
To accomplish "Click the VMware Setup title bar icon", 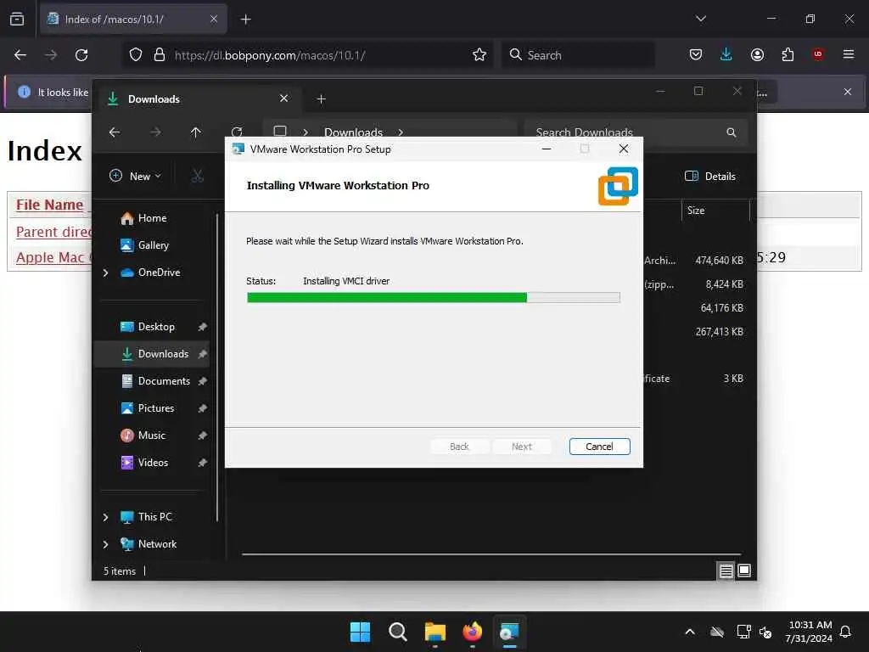I will [238, 149].
